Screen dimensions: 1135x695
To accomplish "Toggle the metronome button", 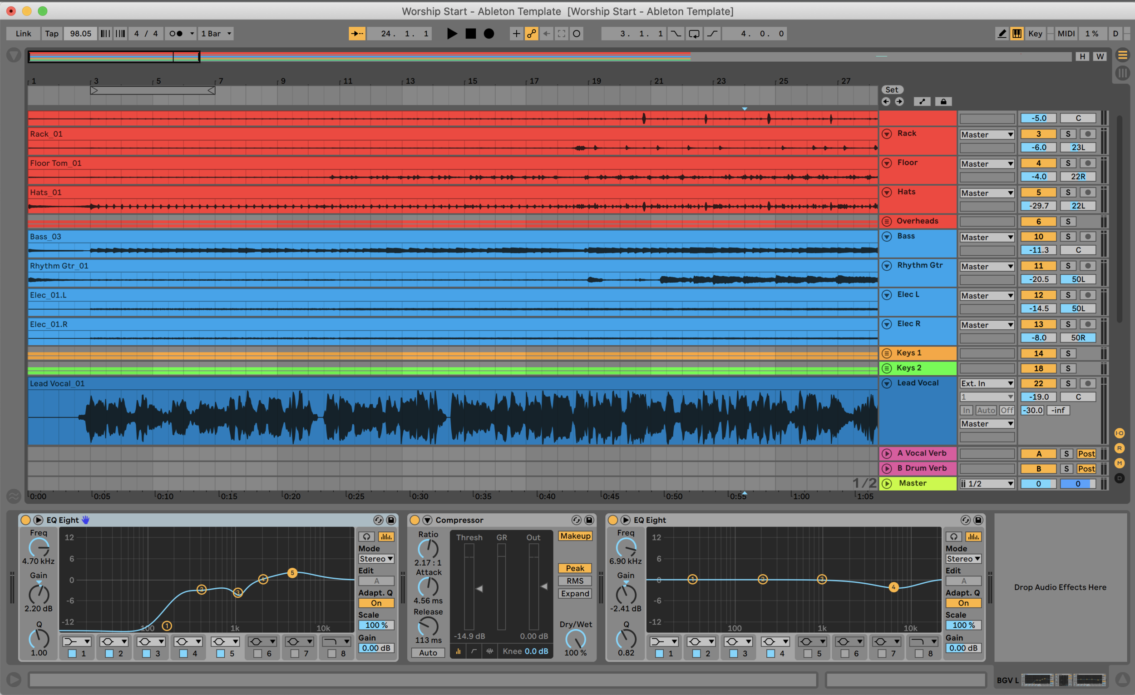I will (176, 34).
